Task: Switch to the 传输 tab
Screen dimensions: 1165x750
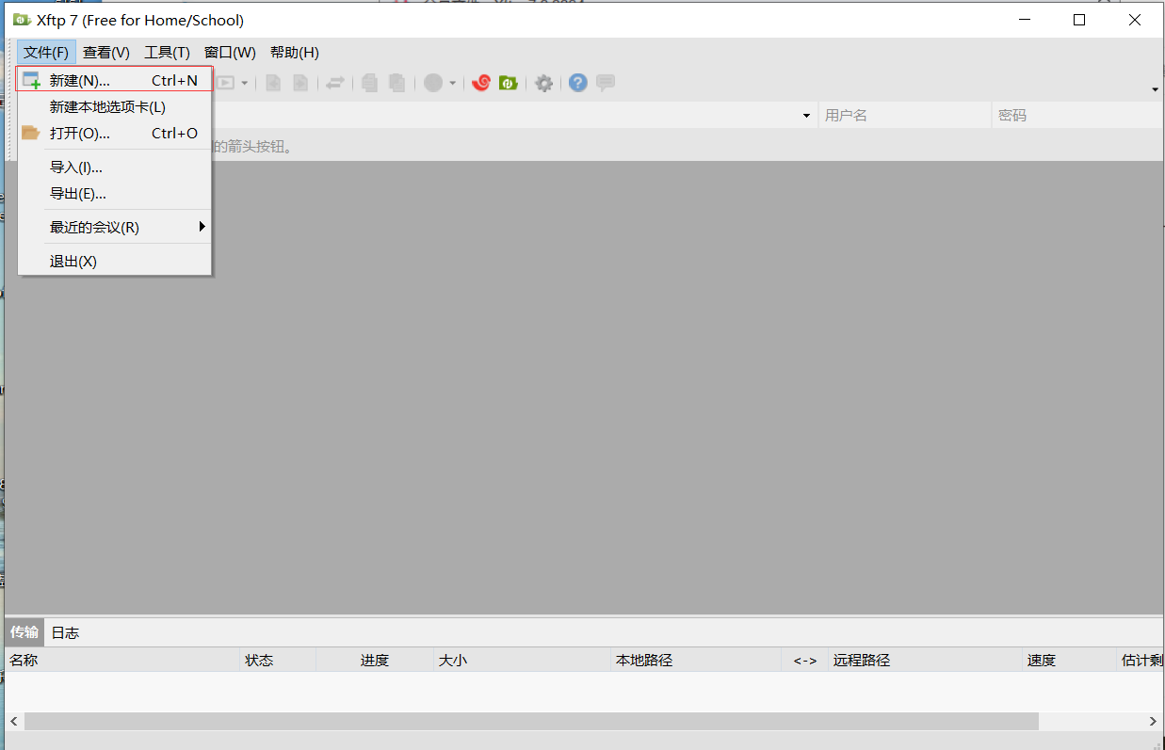Action: click(24, 632)
